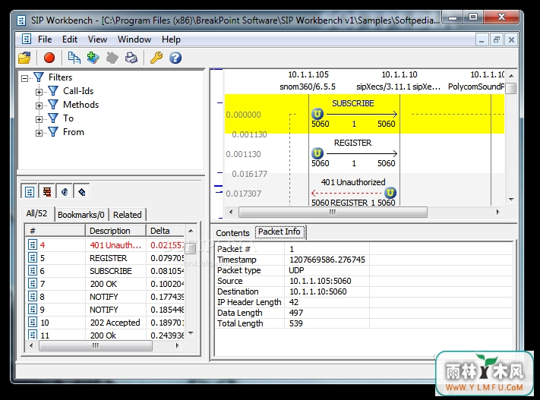Restore the inner document window
The image size is (540, 400).
[496, 40]
